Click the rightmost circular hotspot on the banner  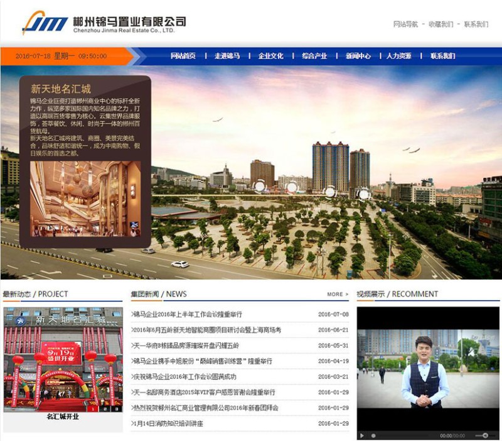(363, 192)
